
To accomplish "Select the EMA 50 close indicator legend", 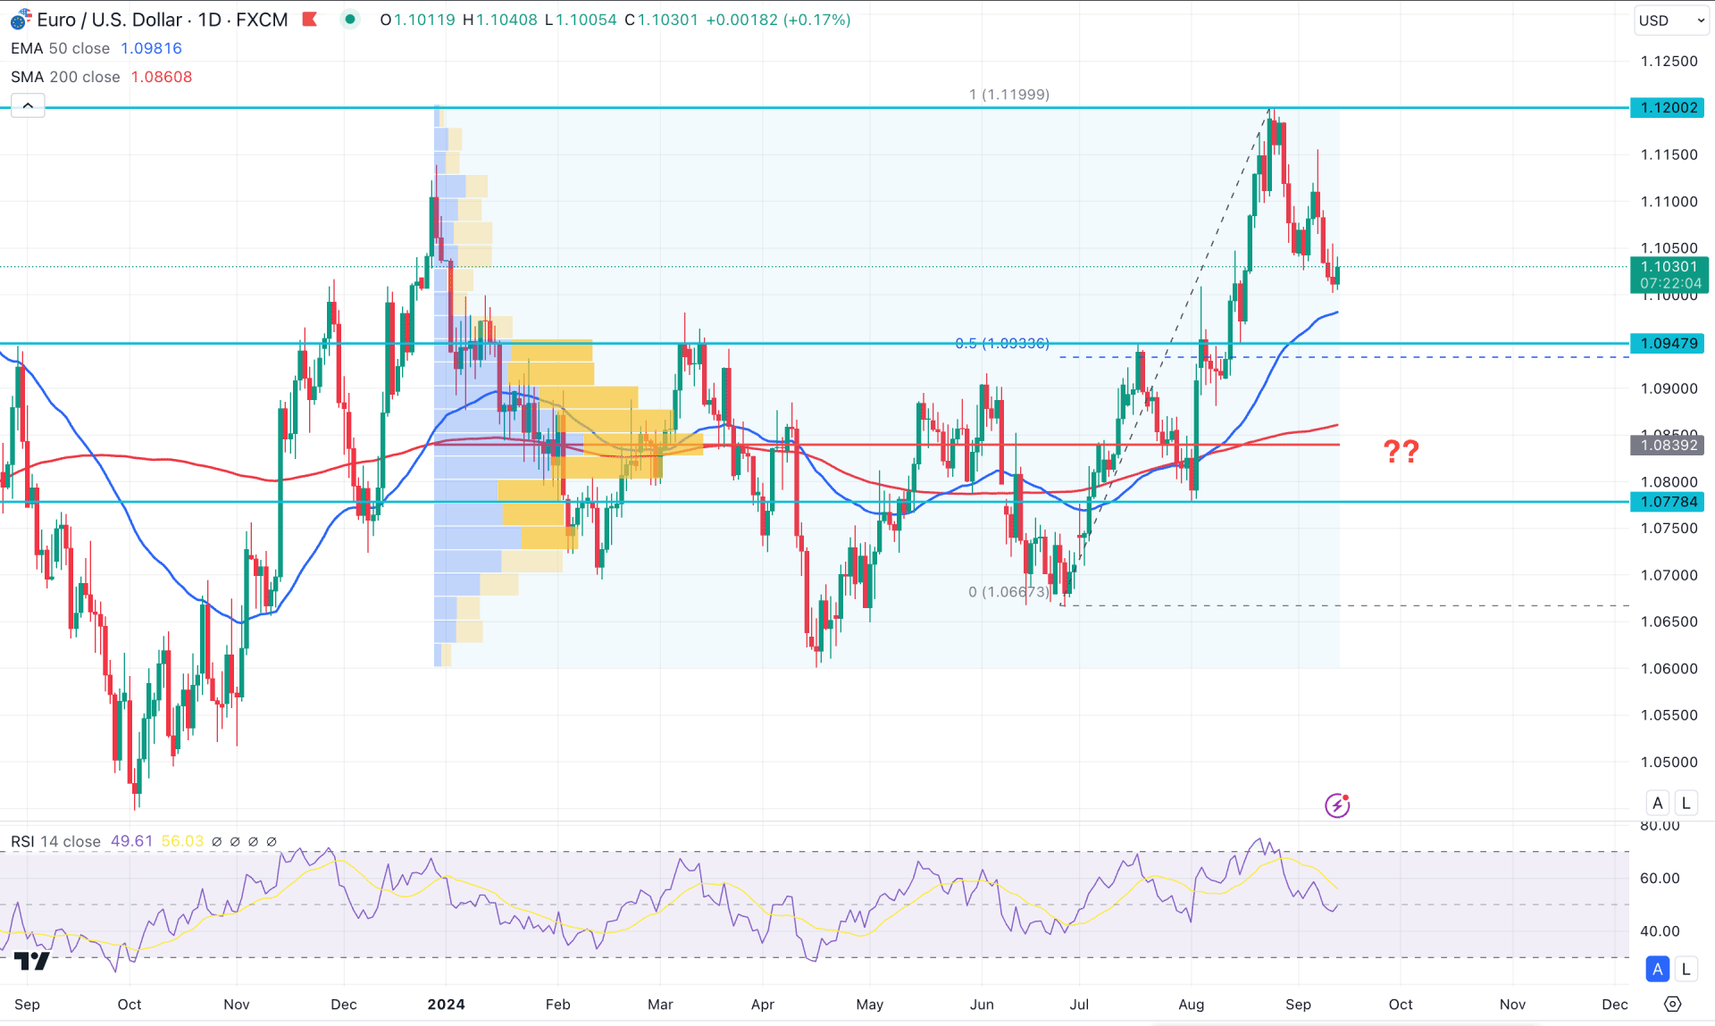I will coord(60,48).
